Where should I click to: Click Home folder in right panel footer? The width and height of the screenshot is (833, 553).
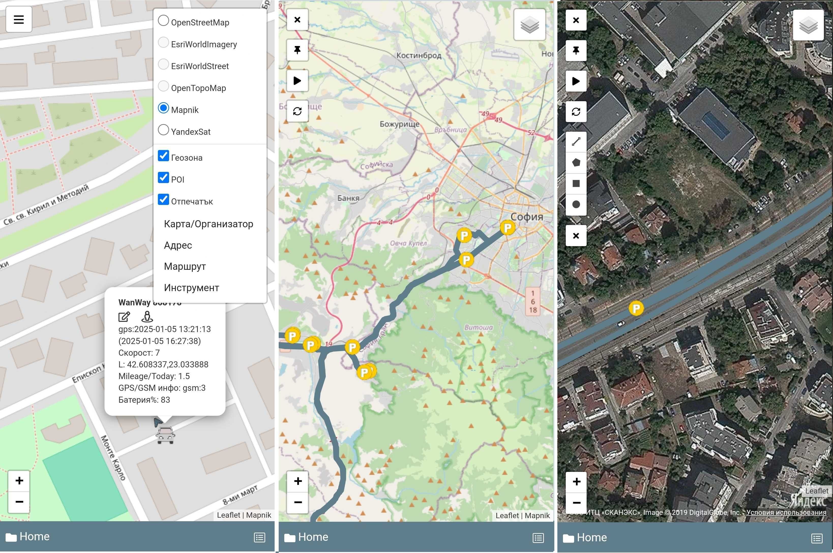coord(585,537)
